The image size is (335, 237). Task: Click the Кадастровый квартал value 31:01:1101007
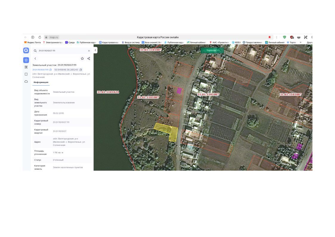[x=60, y=131]
